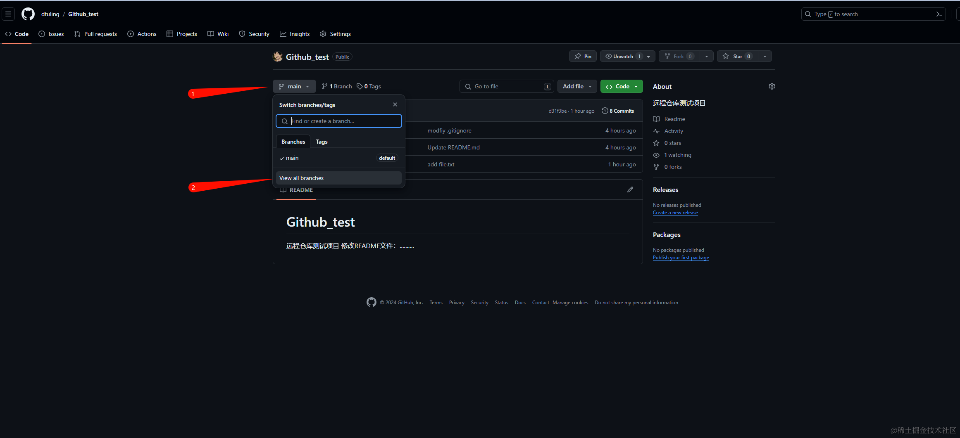Open the Code tab
960x438 pixels.
[x=17, y=34]
